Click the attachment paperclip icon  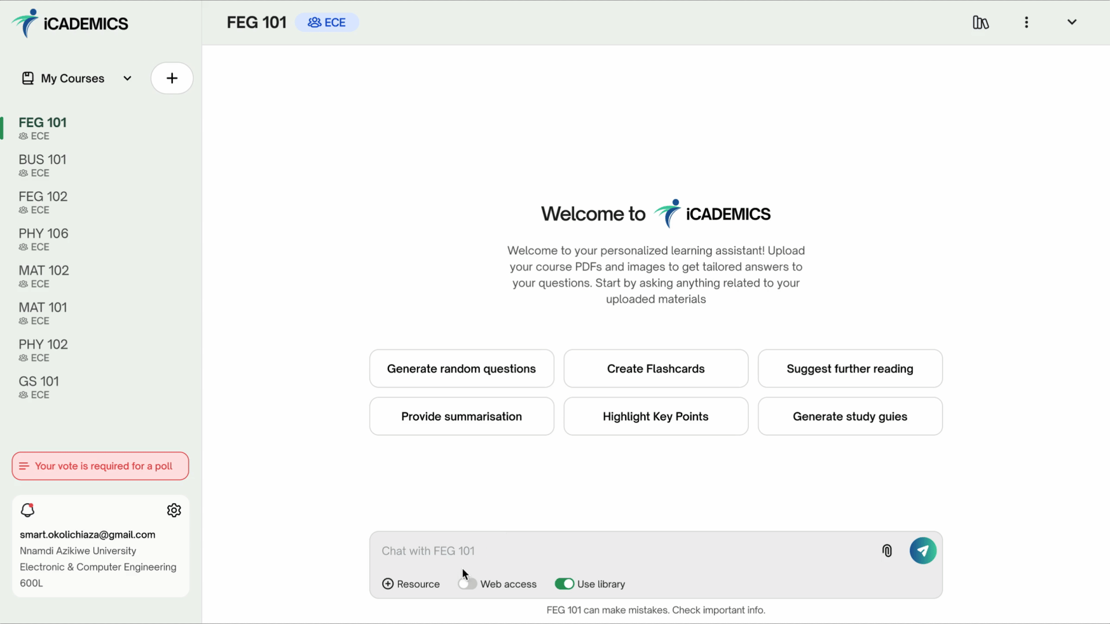[887, 550]
